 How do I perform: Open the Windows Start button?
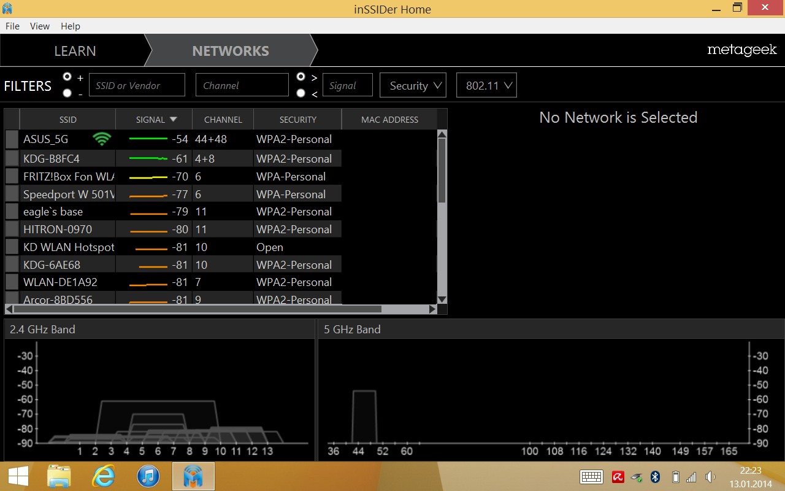(x=18, y=476)
